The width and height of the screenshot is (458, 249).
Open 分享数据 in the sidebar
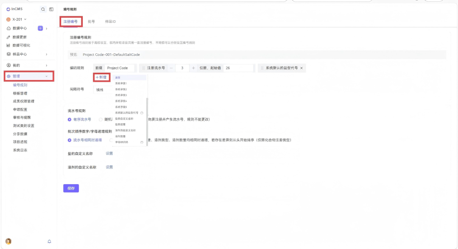[20, 134]
